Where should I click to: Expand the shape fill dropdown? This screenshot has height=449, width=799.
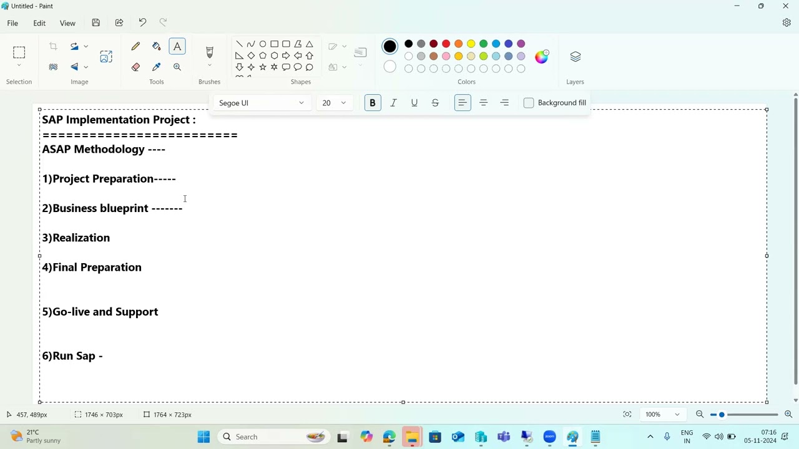(x=344, y=67)
